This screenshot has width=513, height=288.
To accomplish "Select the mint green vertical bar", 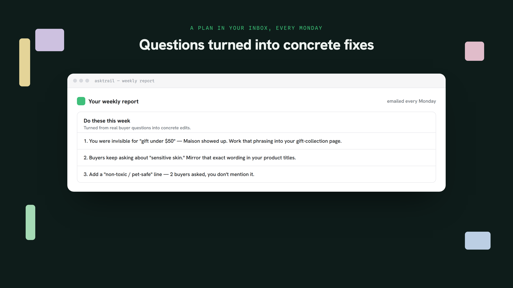I will pos(30,222).
